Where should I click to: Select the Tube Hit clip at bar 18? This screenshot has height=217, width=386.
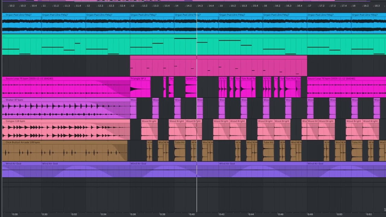357,151
